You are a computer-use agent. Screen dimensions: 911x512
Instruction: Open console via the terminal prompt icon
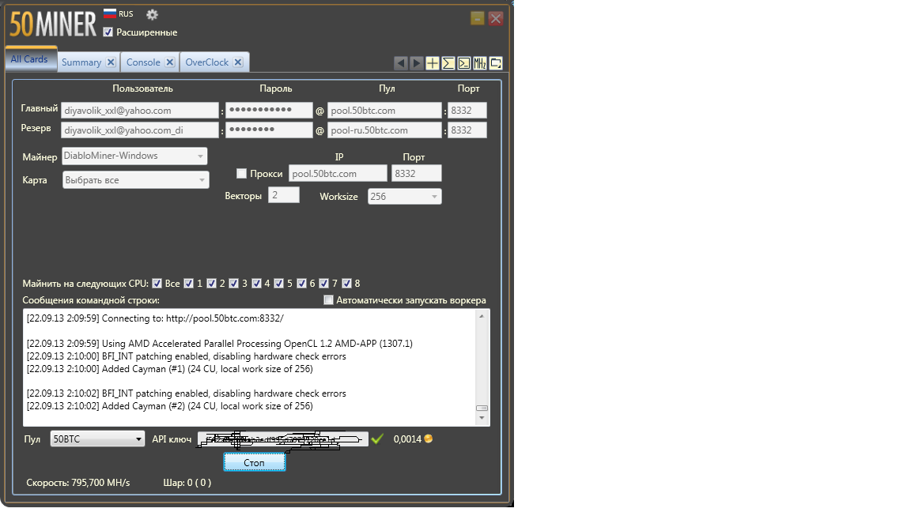464,63
